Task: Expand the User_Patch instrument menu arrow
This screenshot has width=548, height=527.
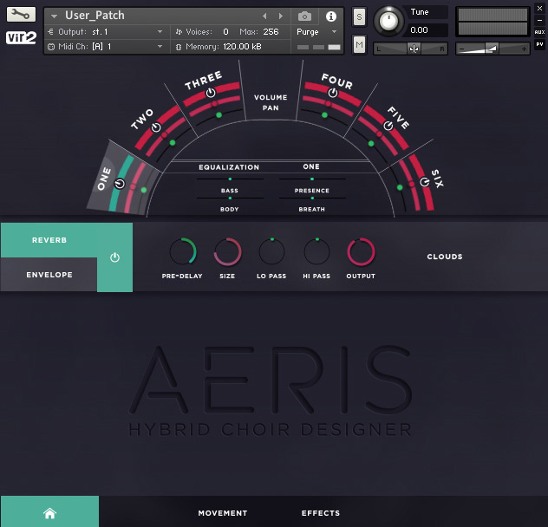Action: click(x=54, y=16)
